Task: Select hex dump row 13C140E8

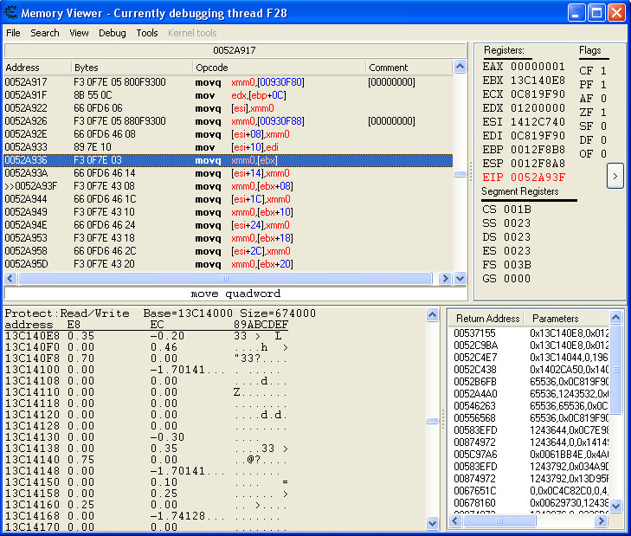Action: click(147, 336)
